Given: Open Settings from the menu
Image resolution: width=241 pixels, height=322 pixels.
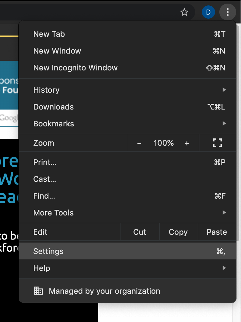Looking at the screenshot, I should [x=49, y=251].
